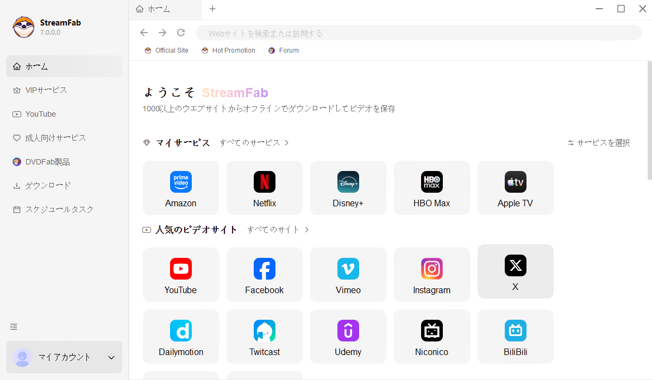Collapse the left sidebar
This screenshot has height=380, width=652.
13,327
